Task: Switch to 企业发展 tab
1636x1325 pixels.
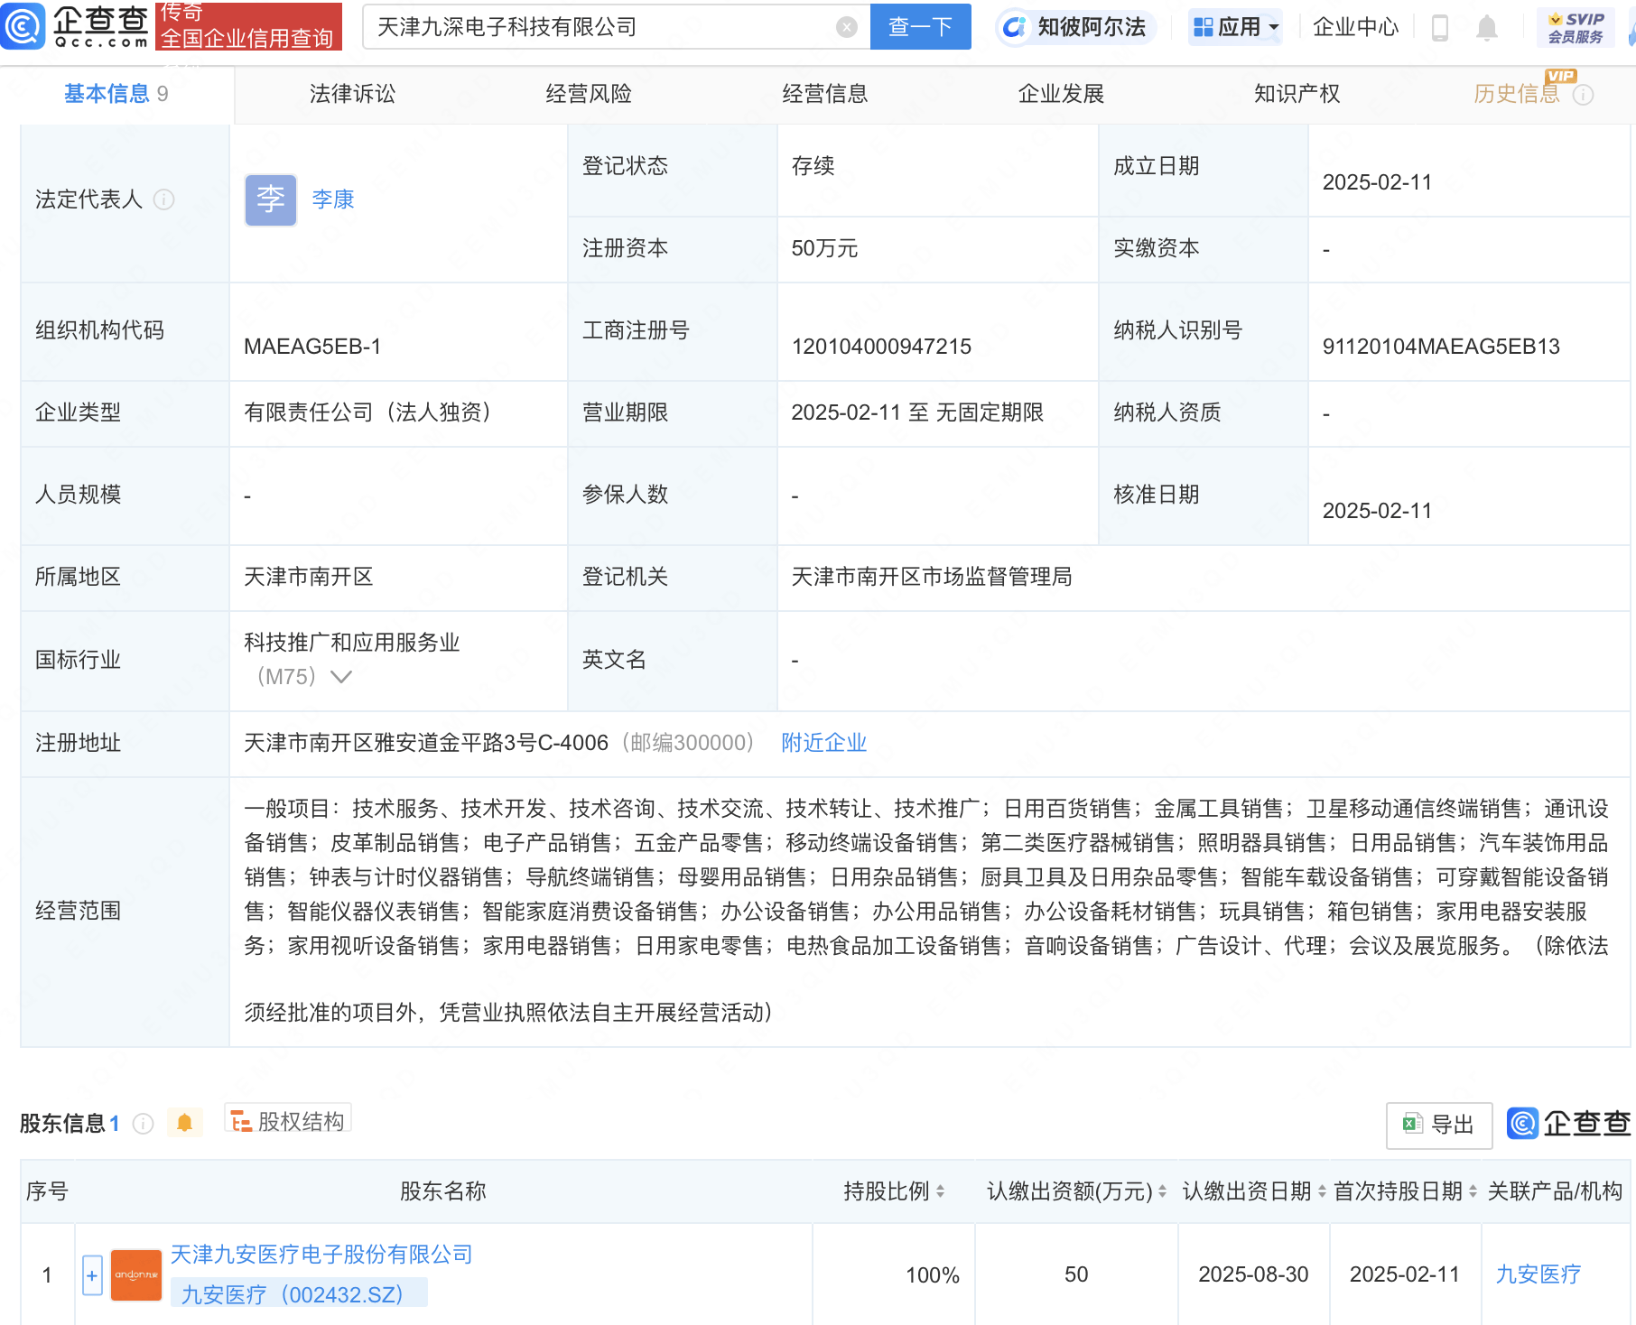Action: point(1062,94)
